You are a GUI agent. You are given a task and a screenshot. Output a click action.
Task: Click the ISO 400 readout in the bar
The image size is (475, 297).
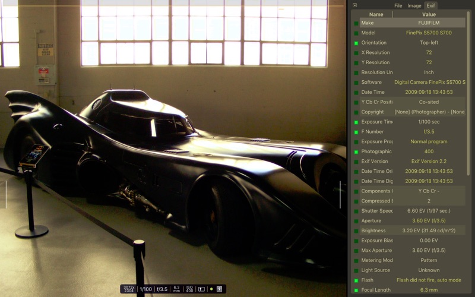[x=189, y=289]
